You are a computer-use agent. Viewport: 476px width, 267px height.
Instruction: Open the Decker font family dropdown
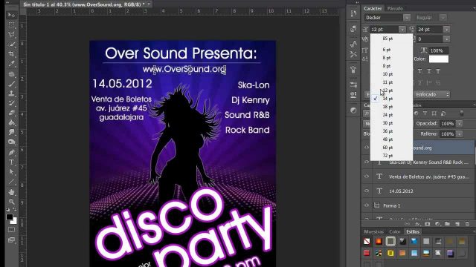point(407,18)
